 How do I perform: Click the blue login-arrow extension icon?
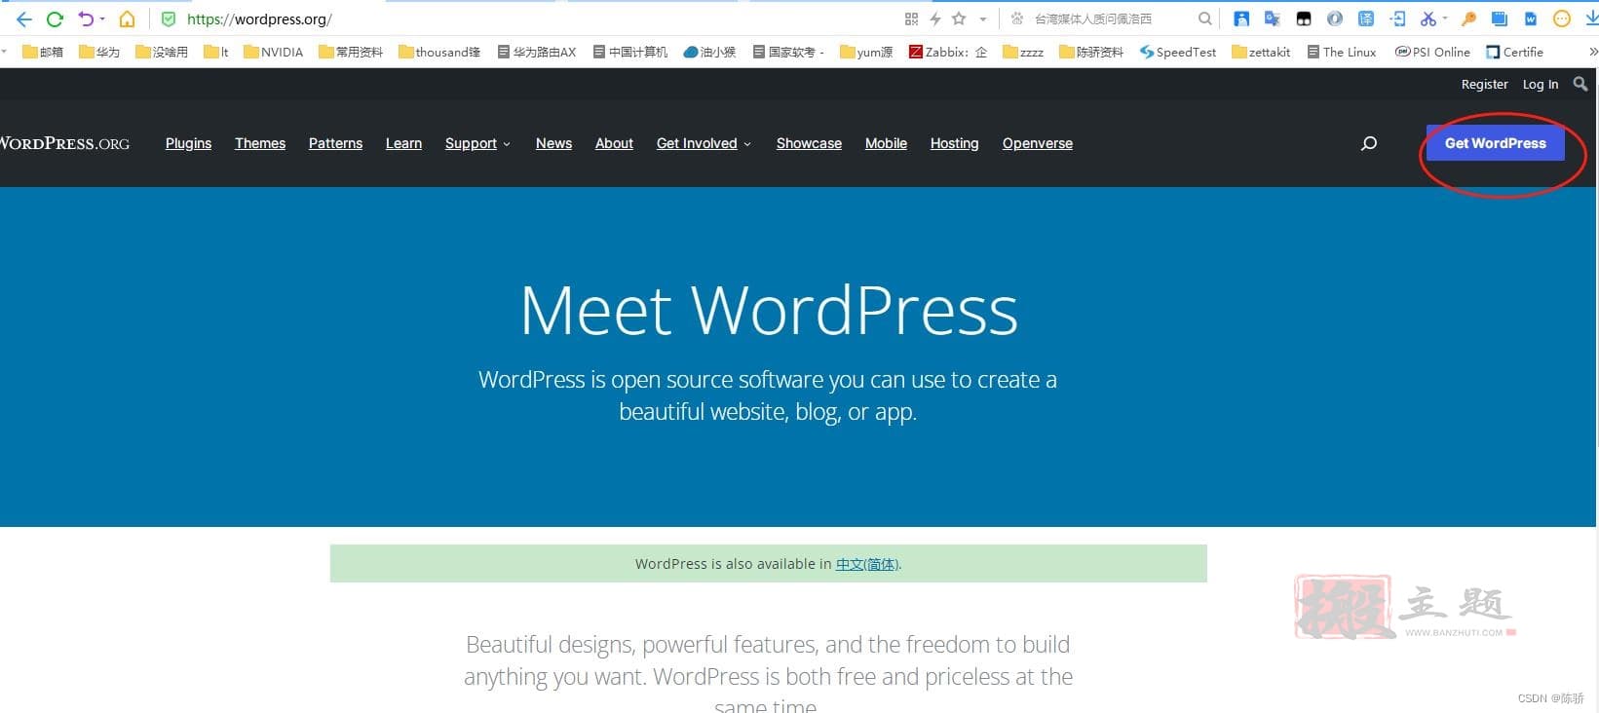[x=1397, y=19]
